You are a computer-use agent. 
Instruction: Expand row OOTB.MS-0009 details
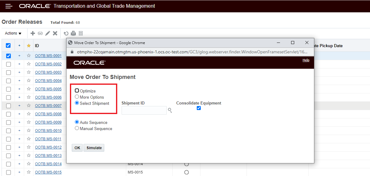tap(19, 122)
